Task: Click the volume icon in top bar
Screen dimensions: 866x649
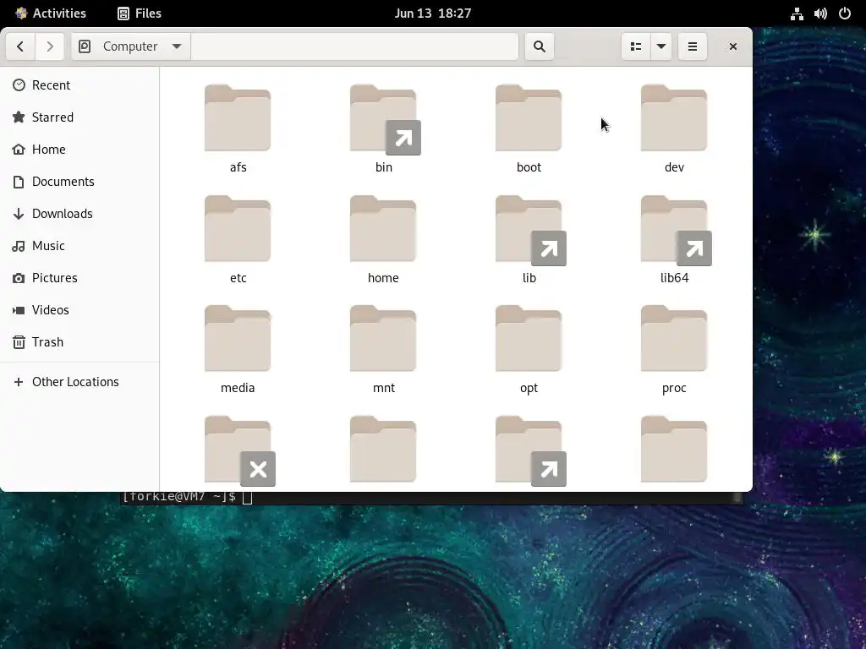Action: coord(820,14)
